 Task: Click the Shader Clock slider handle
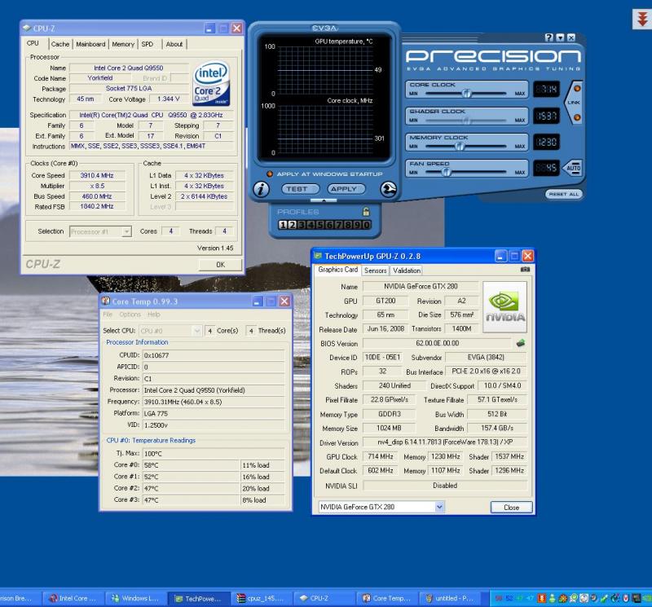[x=466, y=121]
